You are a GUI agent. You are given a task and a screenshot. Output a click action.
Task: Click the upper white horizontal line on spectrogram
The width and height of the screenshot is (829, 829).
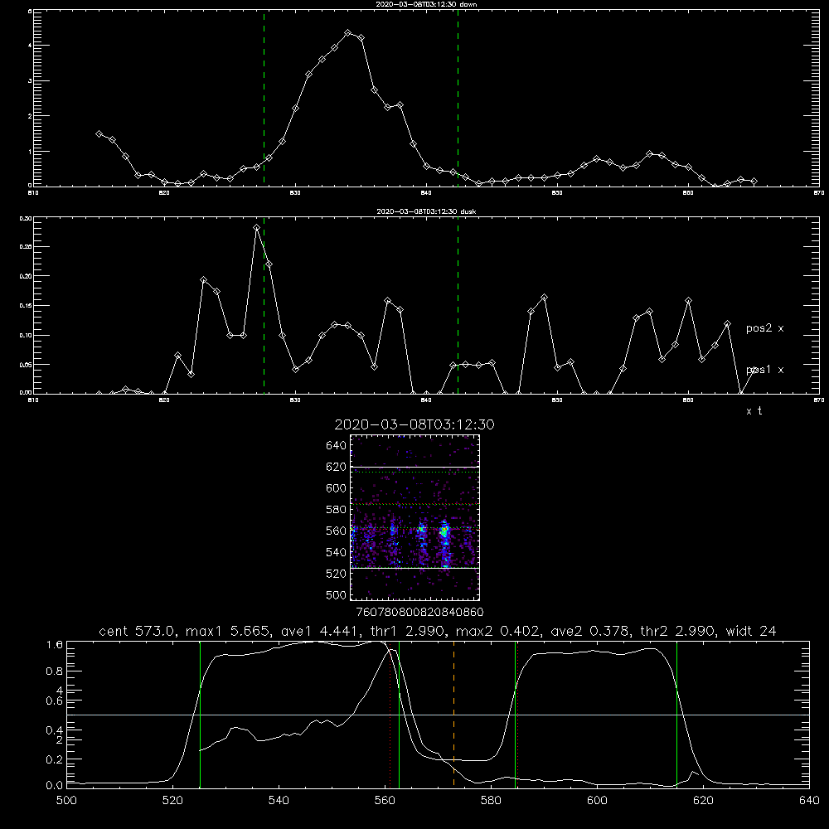pos(414,467)
